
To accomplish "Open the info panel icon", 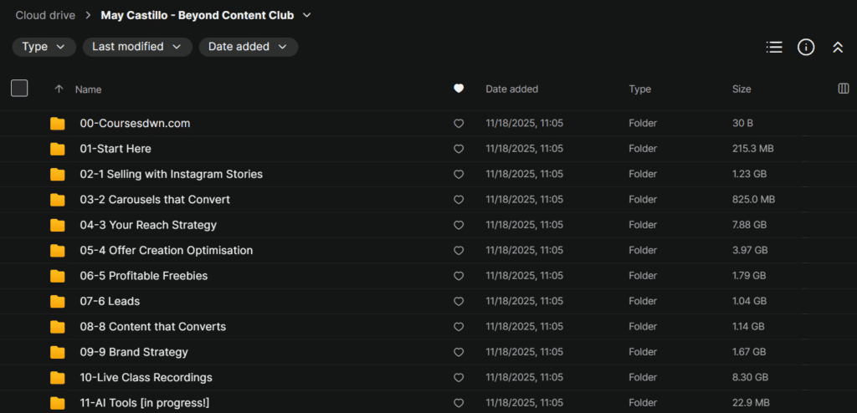I will (x=806, y=48).
